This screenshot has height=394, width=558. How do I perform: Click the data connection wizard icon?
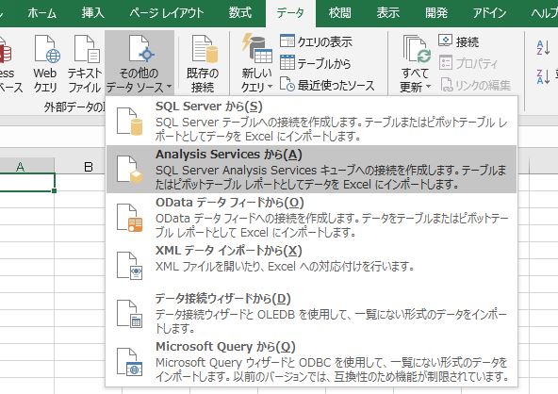click(130, 314)
